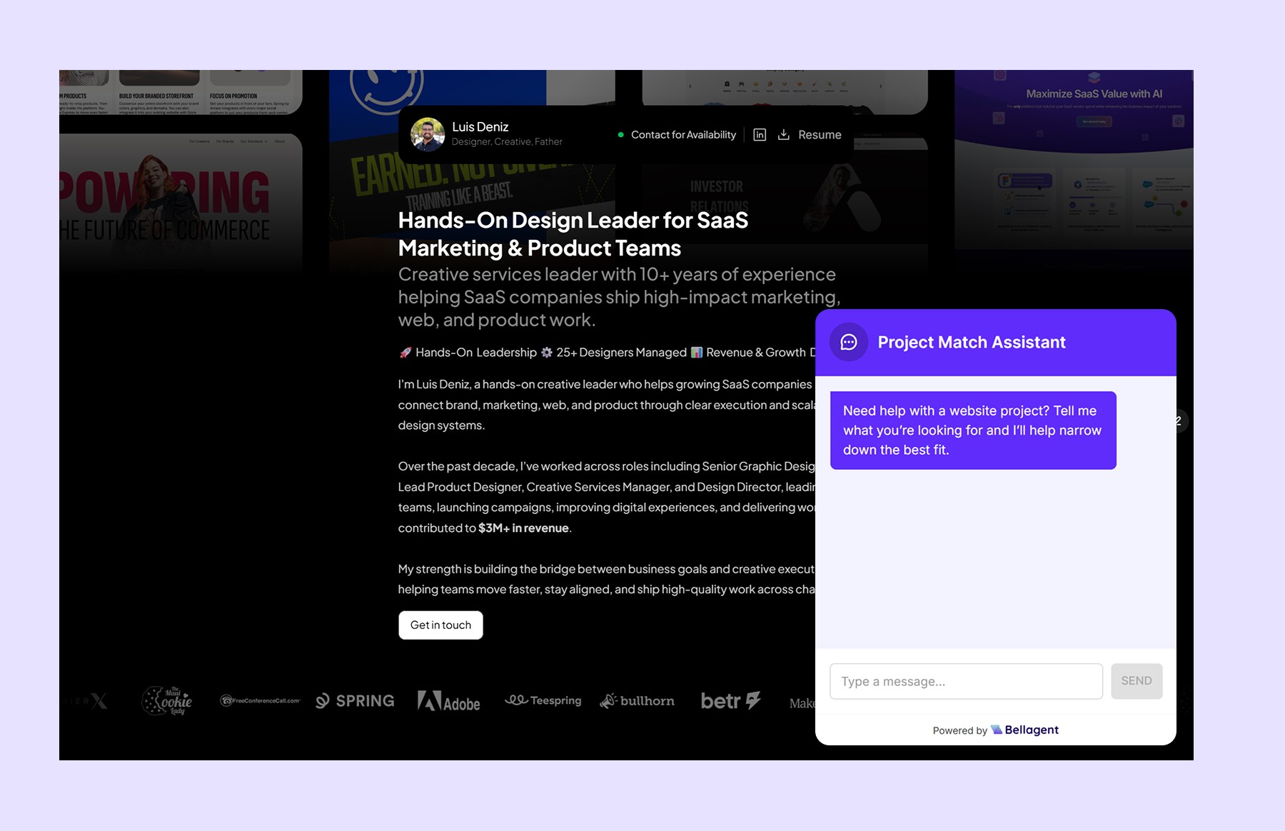Screen dimensions: 1285x831
Task: Click the chat bubble icon in assistant header
Action: coord(849,342)
